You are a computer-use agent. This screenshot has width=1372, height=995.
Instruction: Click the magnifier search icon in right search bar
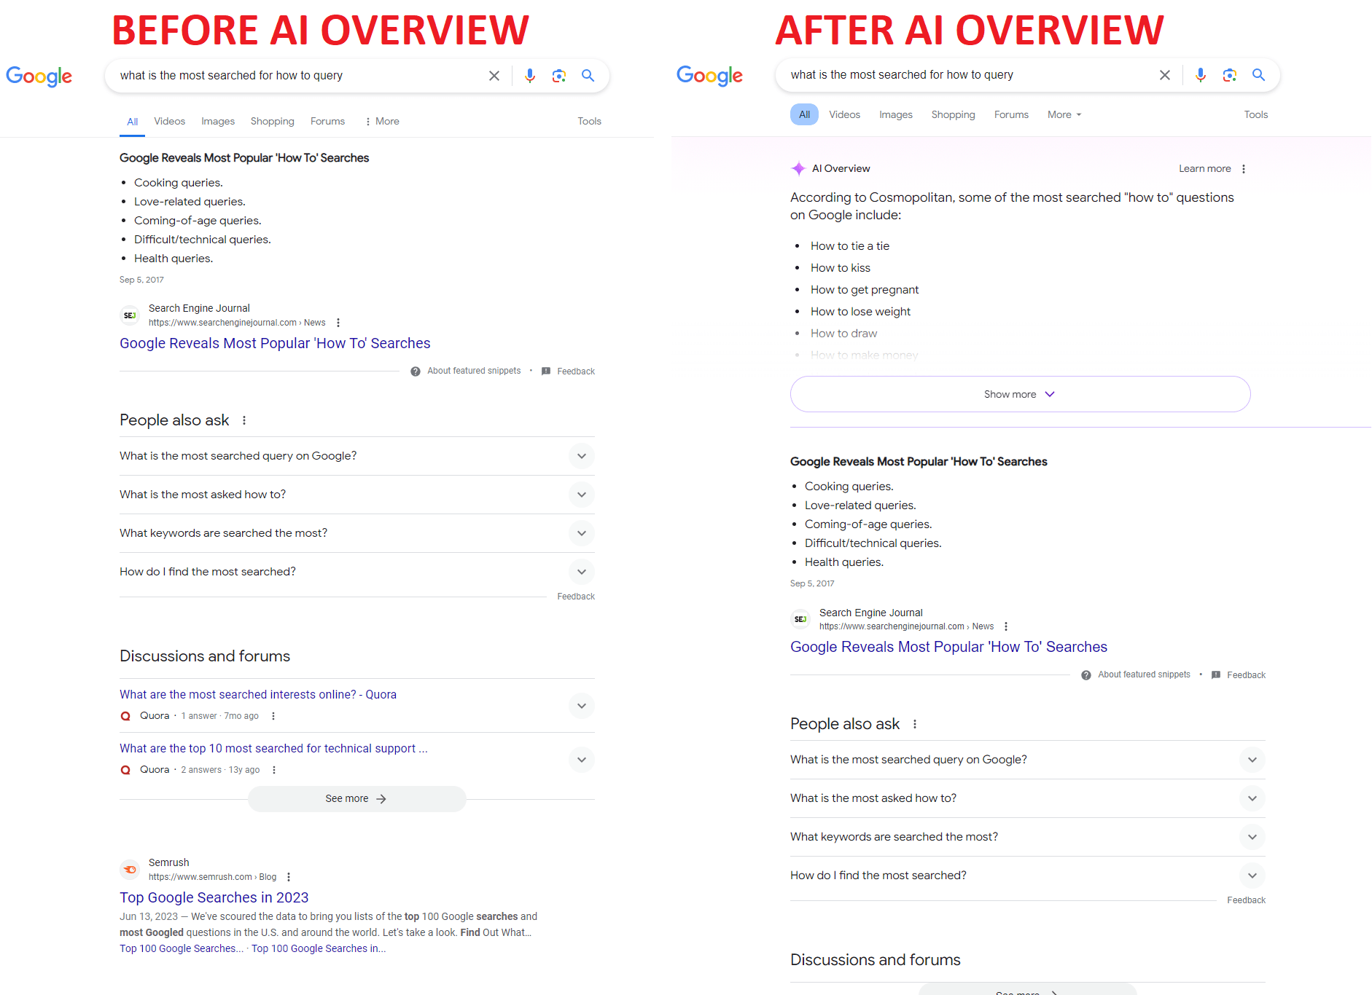1258,75
